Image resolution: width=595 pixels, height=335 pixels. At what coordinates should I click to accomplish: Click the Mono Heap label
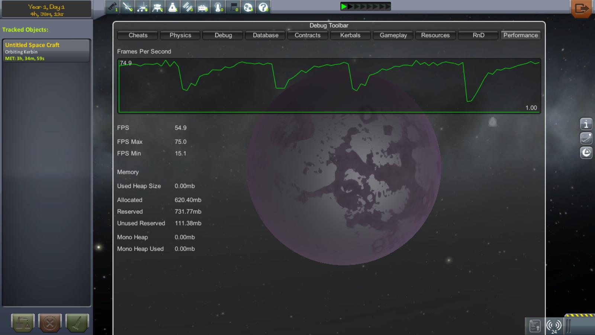click(132, 237)
